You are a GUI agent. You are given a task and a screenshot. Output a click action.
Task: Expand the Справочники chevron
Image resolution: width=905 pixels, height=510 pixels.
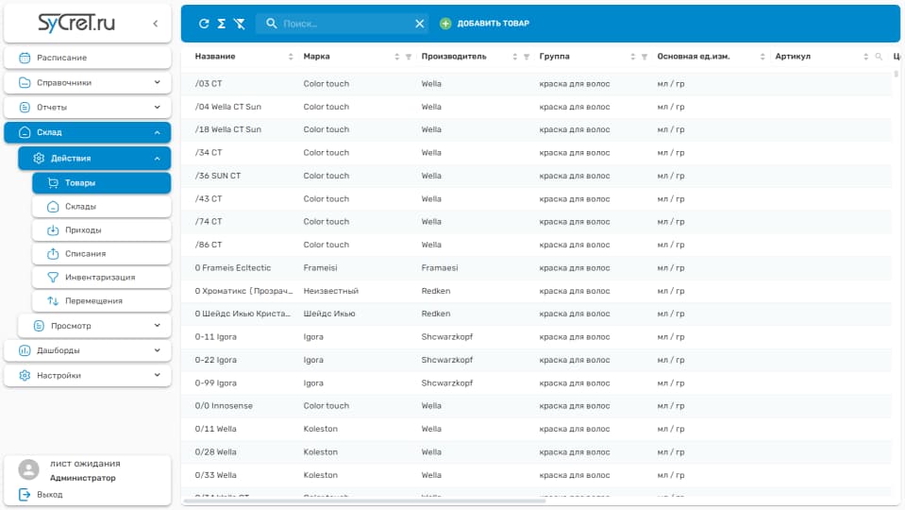pos(157,82)
